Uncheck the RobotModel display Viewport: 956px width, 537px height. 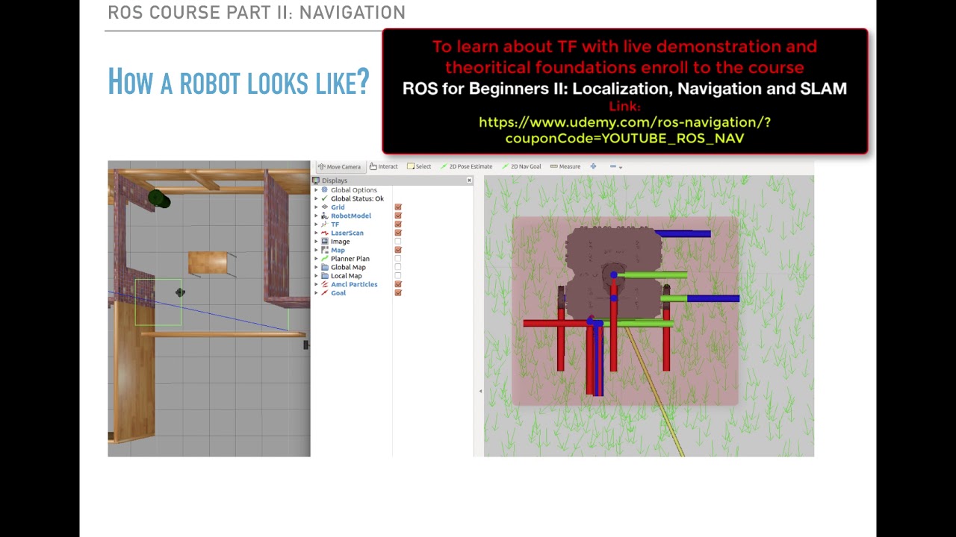tap(398, 216)
